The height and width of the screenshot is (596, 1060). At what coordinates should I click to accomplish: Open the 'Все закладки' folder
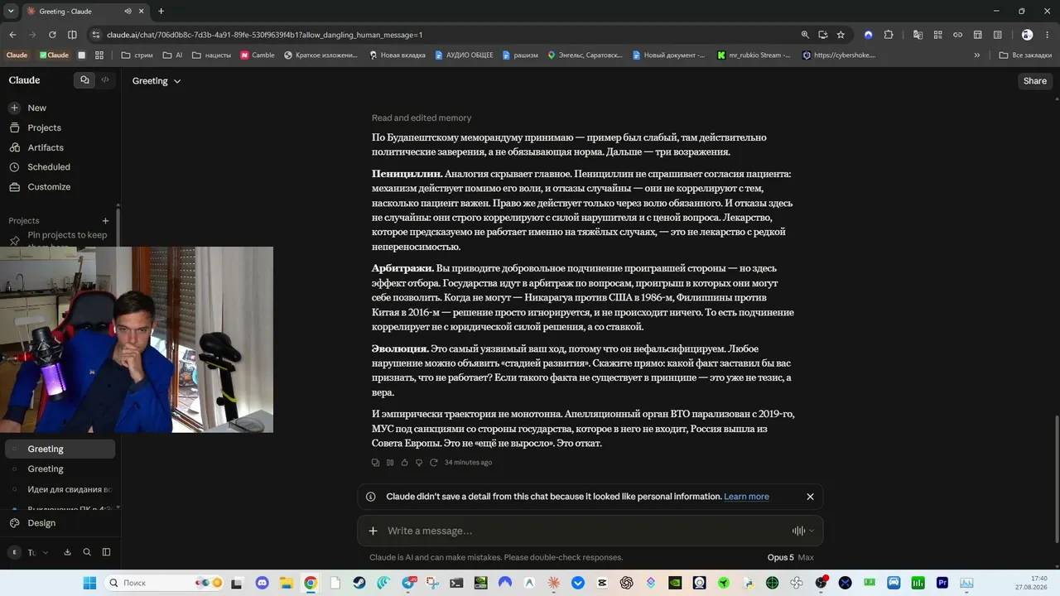coord(1026,55)
